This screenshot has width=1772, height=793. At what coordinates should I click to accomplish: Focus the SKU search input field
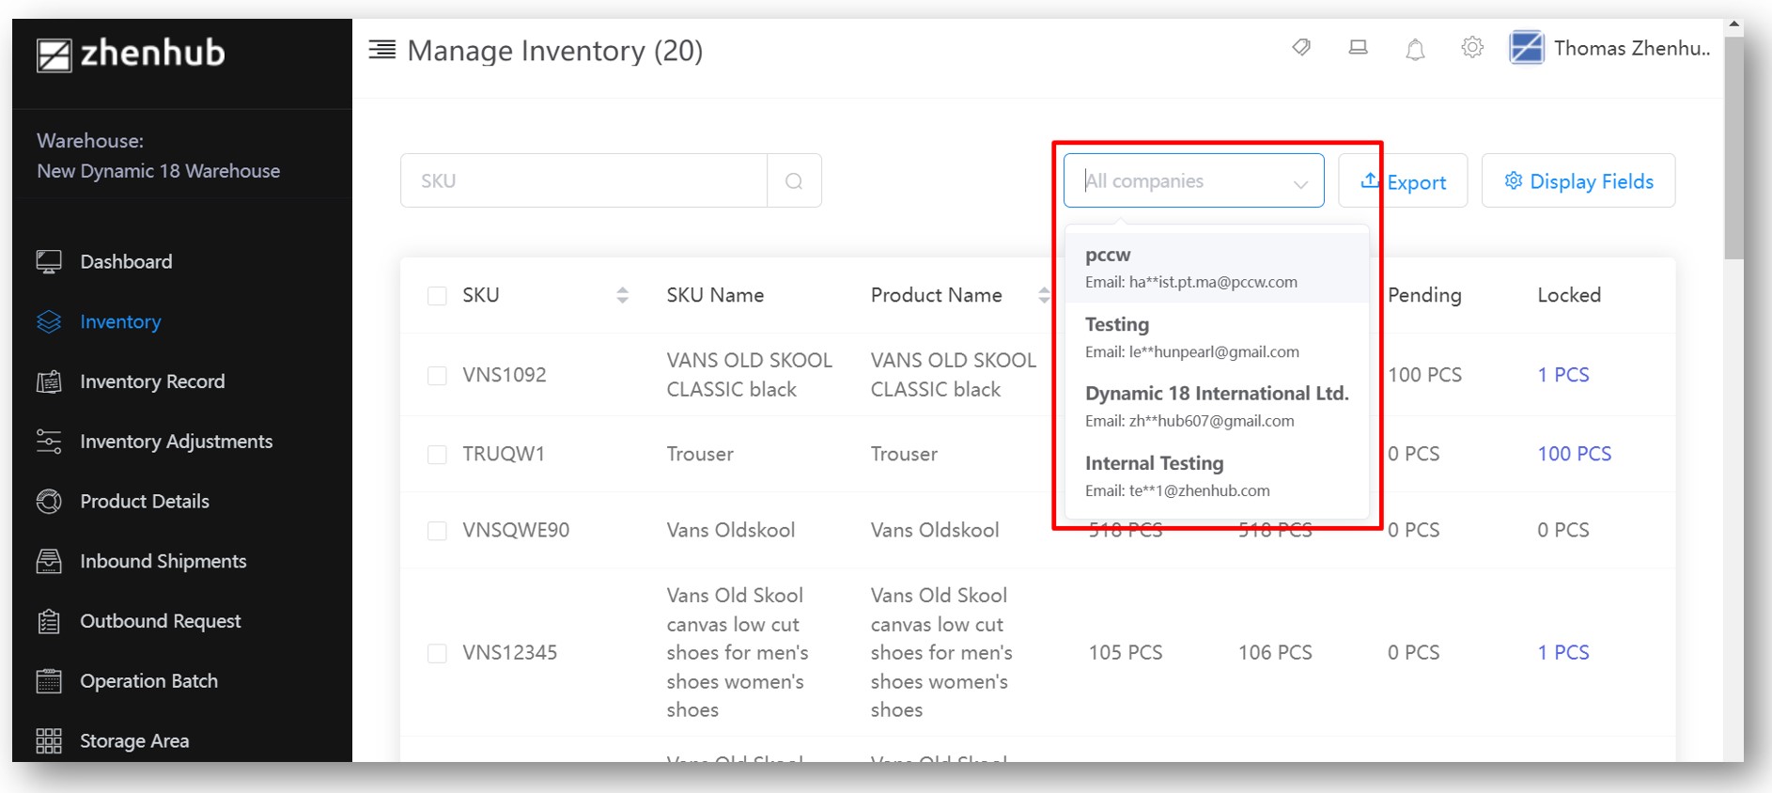[x=583, y=181]
